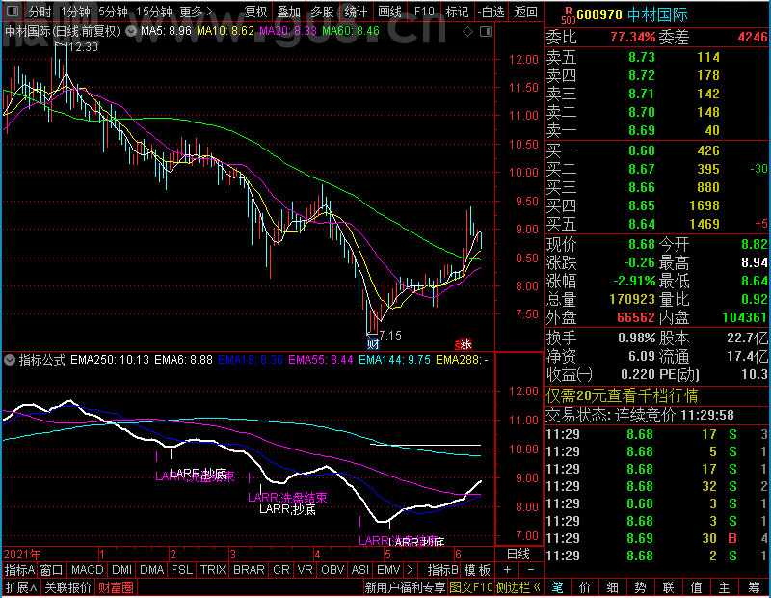Click the R 500 stock badge icon
Viewport: 771px width, 598px height.
[x=569, y=15]
